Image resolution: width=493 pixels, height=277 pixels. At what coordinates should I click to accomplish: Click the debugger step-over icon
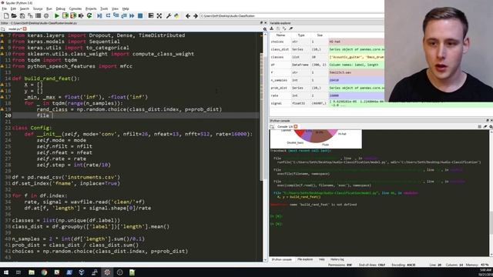pyautogui.click(x=108, y=15)
